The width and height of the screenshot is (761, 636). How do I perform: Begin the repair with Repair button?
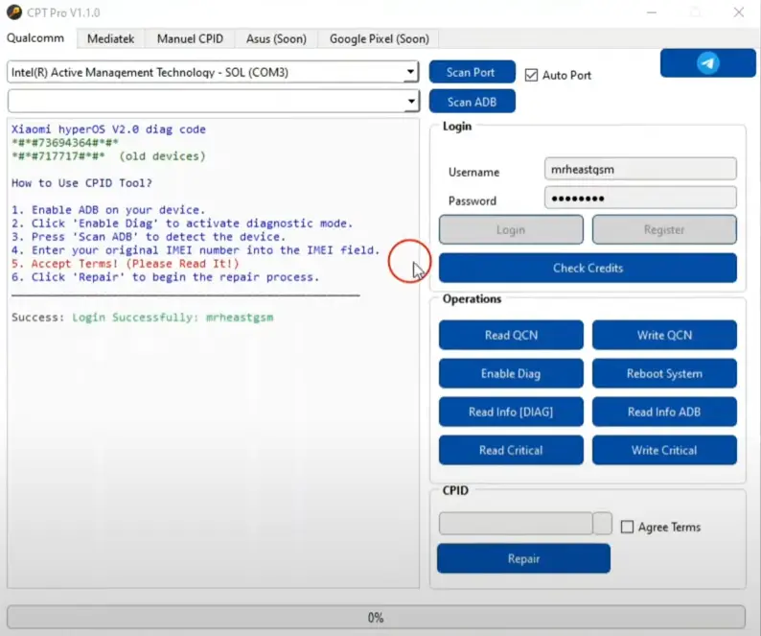pos(523,558)
